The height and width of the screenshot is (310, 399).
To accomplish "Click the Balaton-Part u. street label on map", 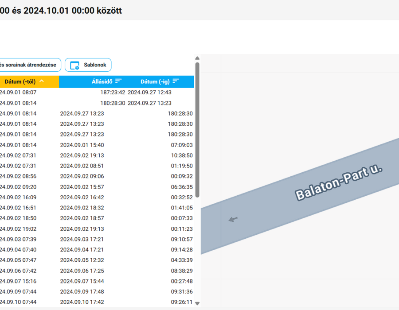I will click(339, 183).
